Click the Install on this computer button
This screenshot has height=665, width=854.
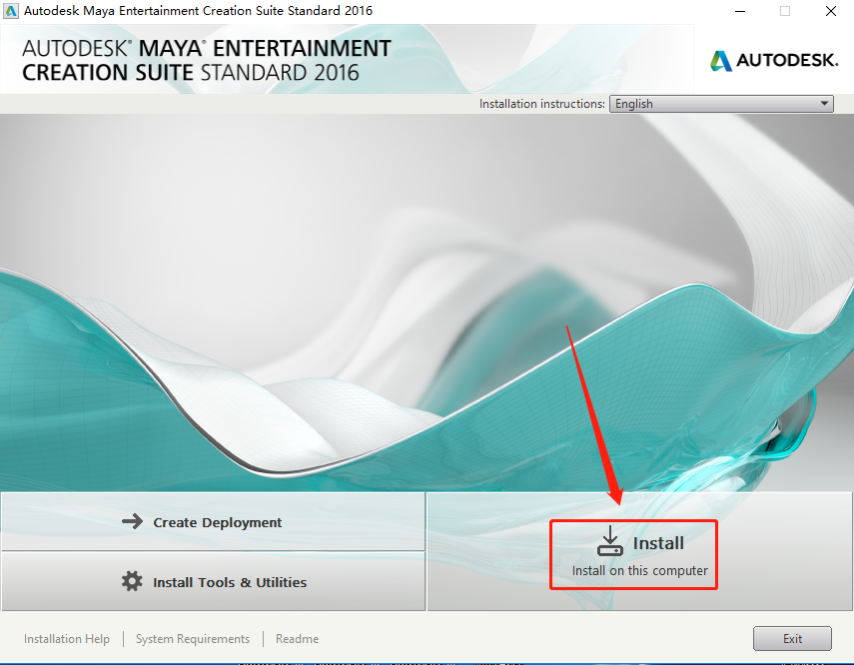639,551
